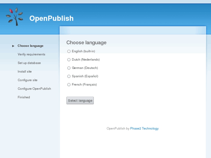
Task: Click the Select language button
Action: [x=80, y=101]
